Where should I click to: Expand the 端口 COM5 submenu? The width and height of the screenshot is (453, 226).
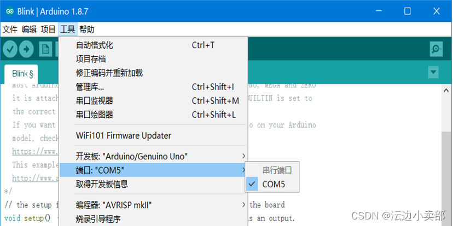pos(153,170)
